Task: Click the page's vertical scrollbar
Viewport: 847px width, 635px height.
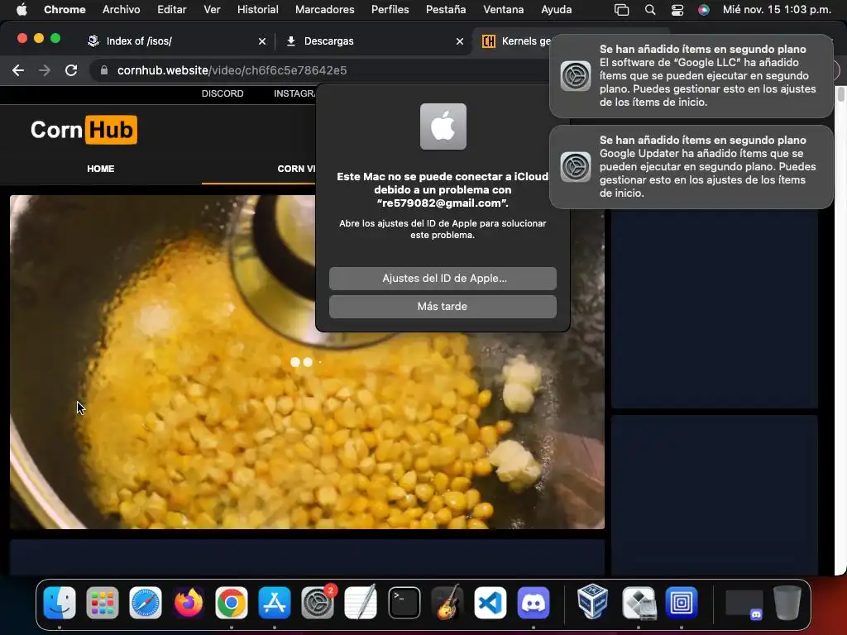Action: click(840, 94)
